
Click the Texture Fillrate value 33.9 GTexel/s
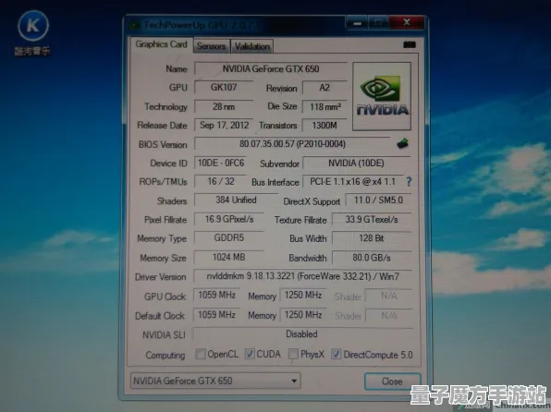click(372, 220)
